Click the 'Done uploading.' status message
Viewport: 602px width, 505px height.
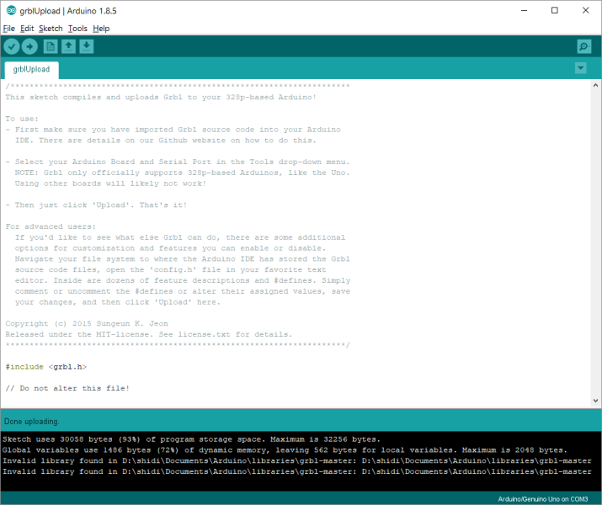tap(31, 422)
